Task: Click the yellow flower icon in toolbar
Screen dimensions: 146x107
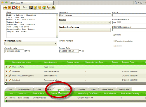Action: tap(53, 8)
